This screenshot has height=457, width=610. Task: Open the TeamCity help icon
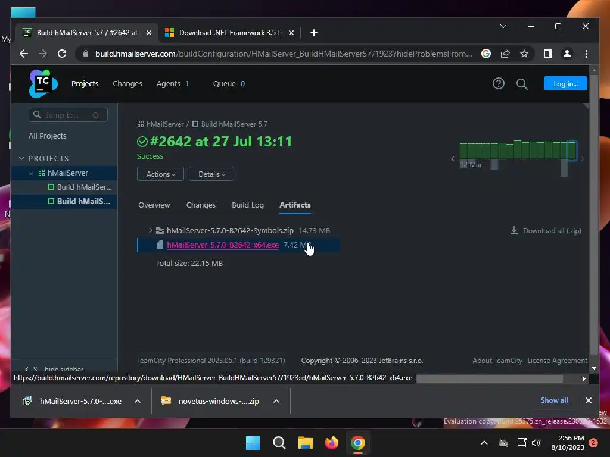[x=499, y=83]
